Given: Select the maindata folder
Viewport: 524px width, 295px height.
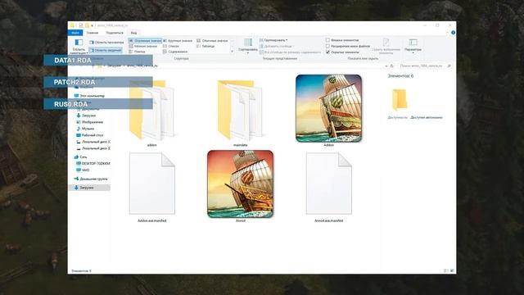Looking at the screenshot, I should tap(240, 113).
